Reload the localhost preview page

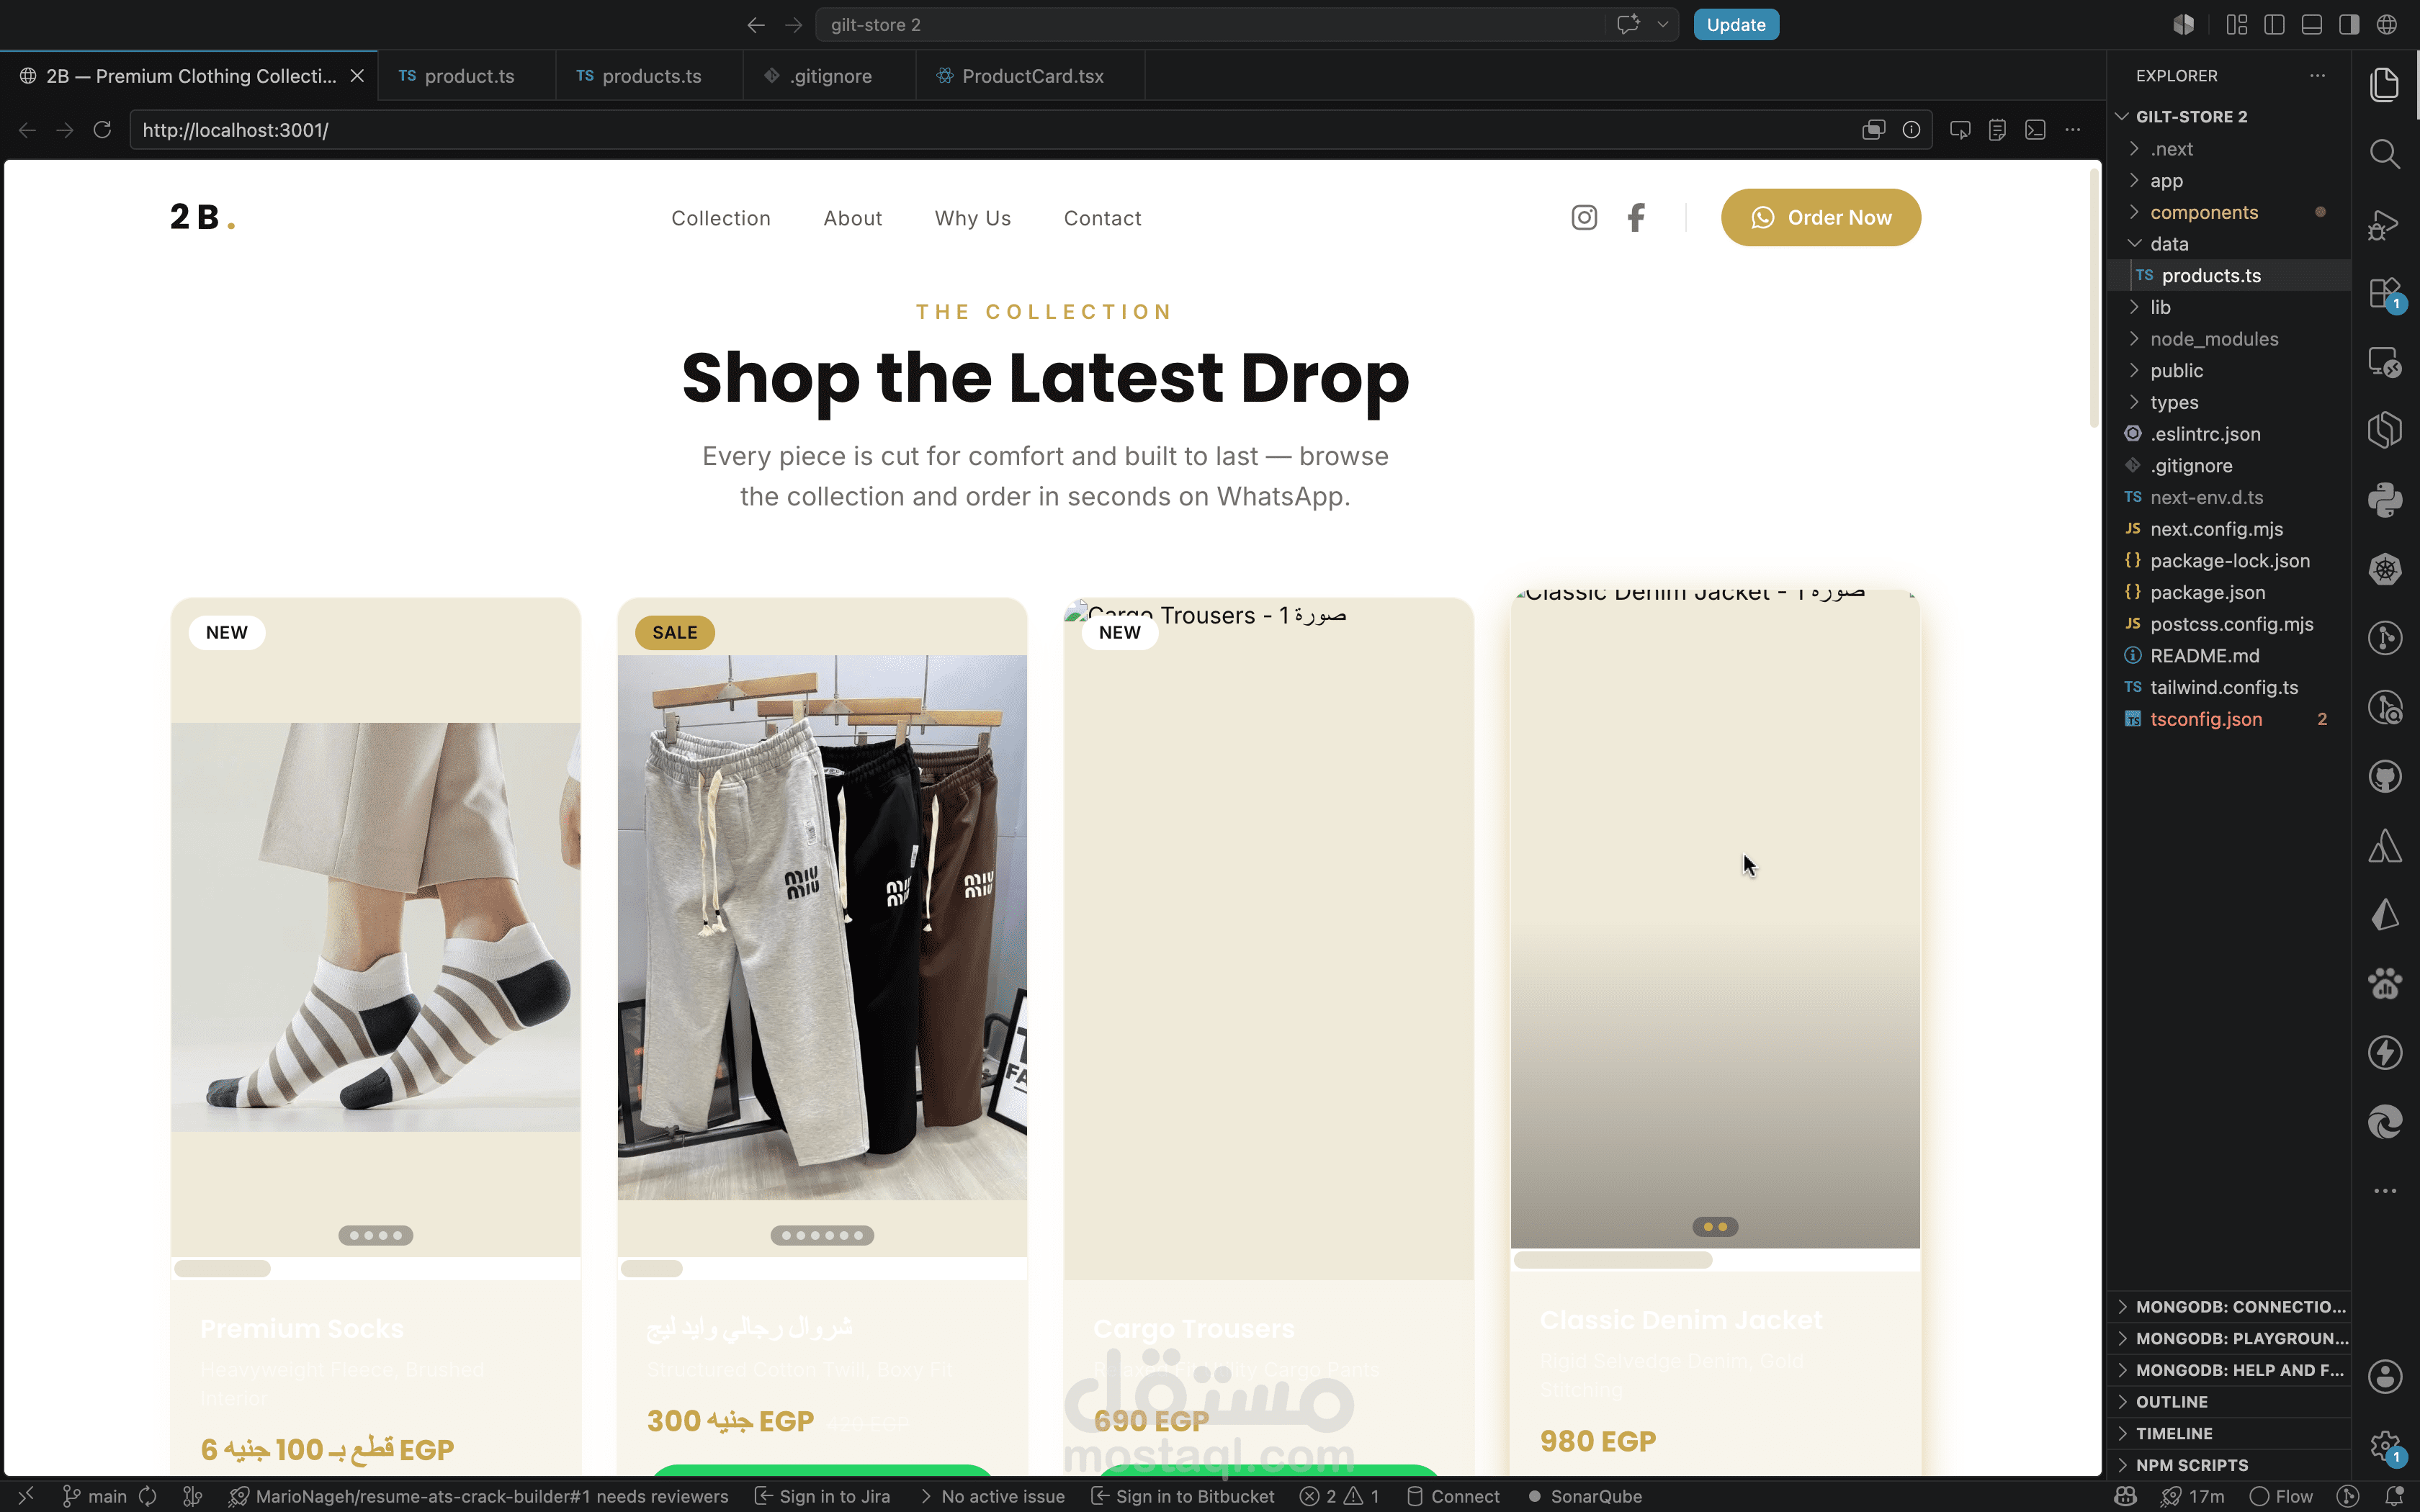102,130
